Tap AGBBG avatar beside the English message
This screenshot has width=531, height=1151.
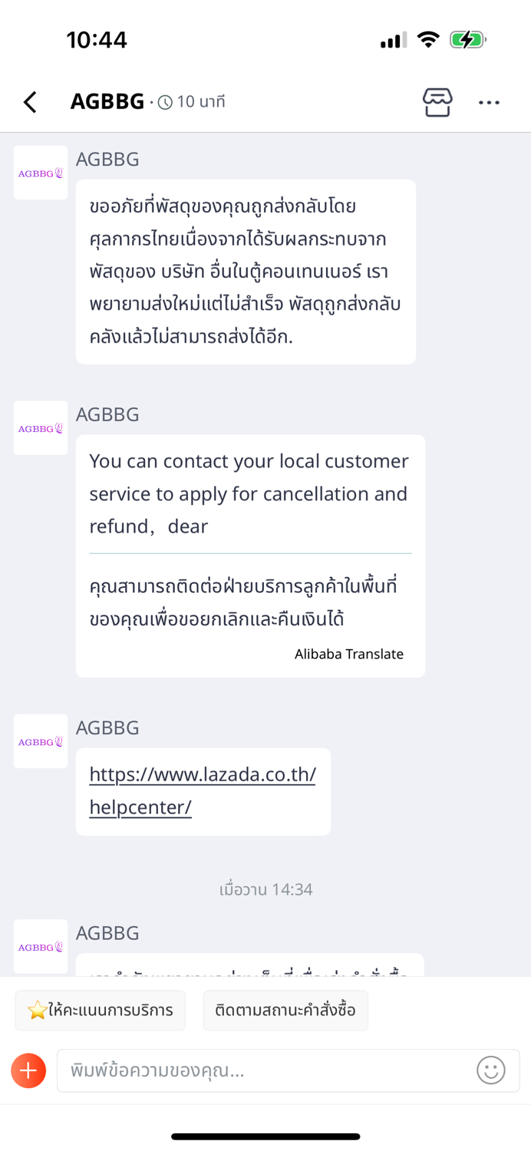click(x=41, y=428)
